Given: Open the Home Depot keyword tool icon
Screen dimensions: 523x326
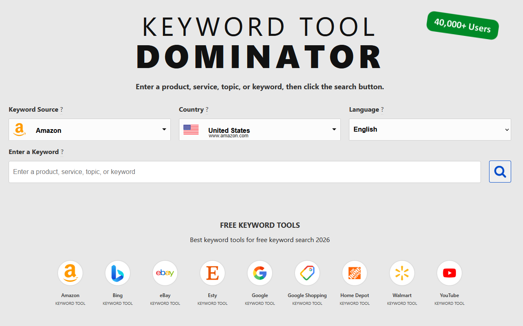Looking at the screenshot, I should point(355,273).
